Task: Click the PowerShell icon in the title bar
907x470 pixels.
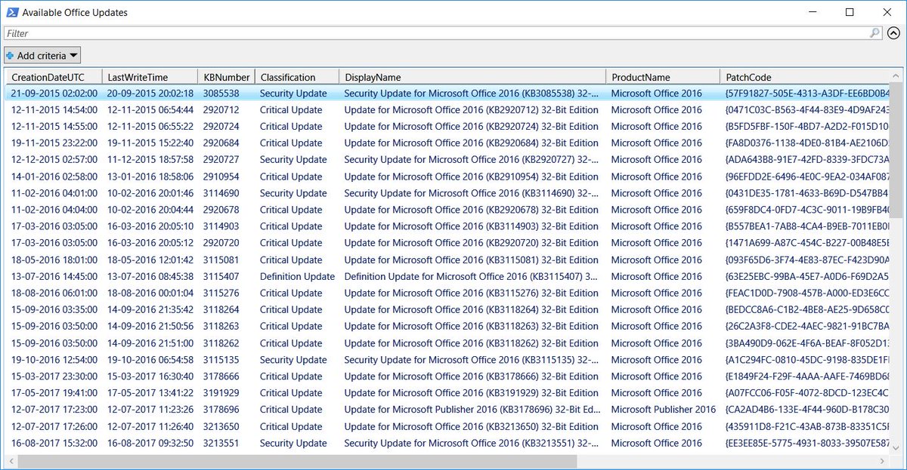Action: (11, 12)
